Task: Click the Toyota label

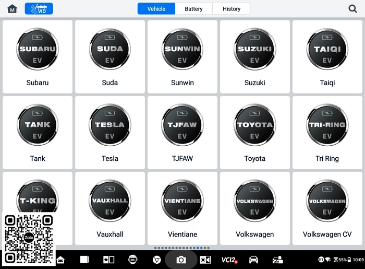Action: [x=255, y=158]
